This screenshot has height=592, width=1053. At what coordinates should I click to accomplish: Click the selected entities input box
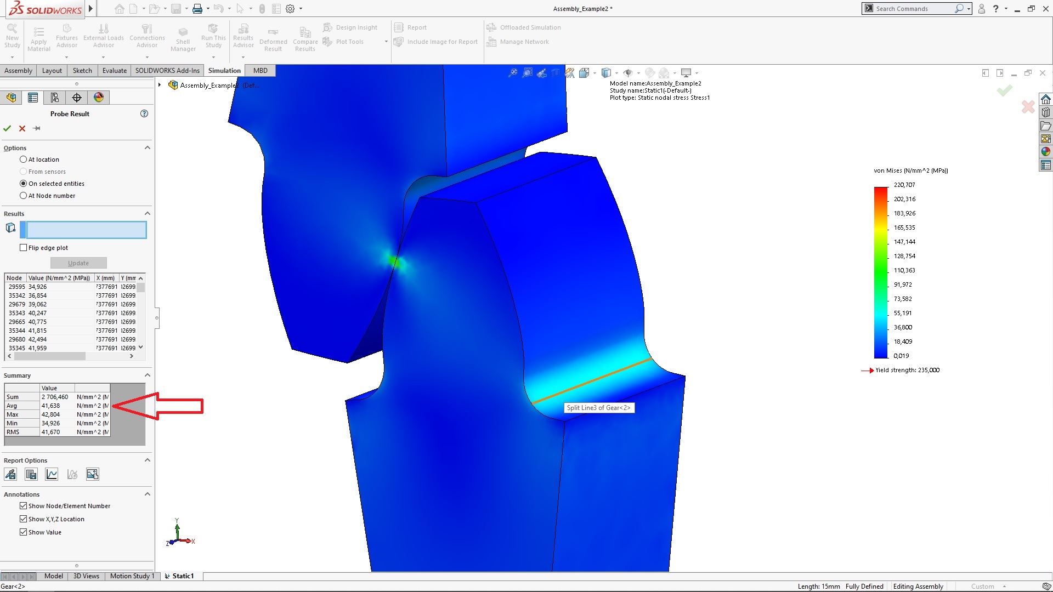(86, 230)
